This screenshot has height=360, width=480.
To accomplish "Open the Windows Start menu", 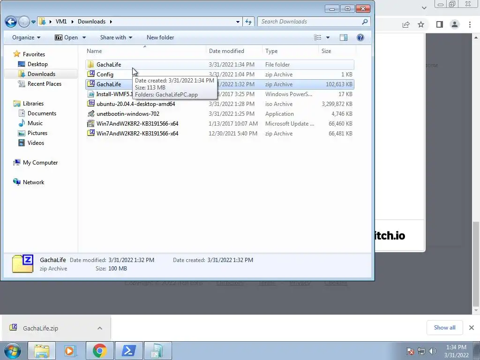I will coord(12,351).
